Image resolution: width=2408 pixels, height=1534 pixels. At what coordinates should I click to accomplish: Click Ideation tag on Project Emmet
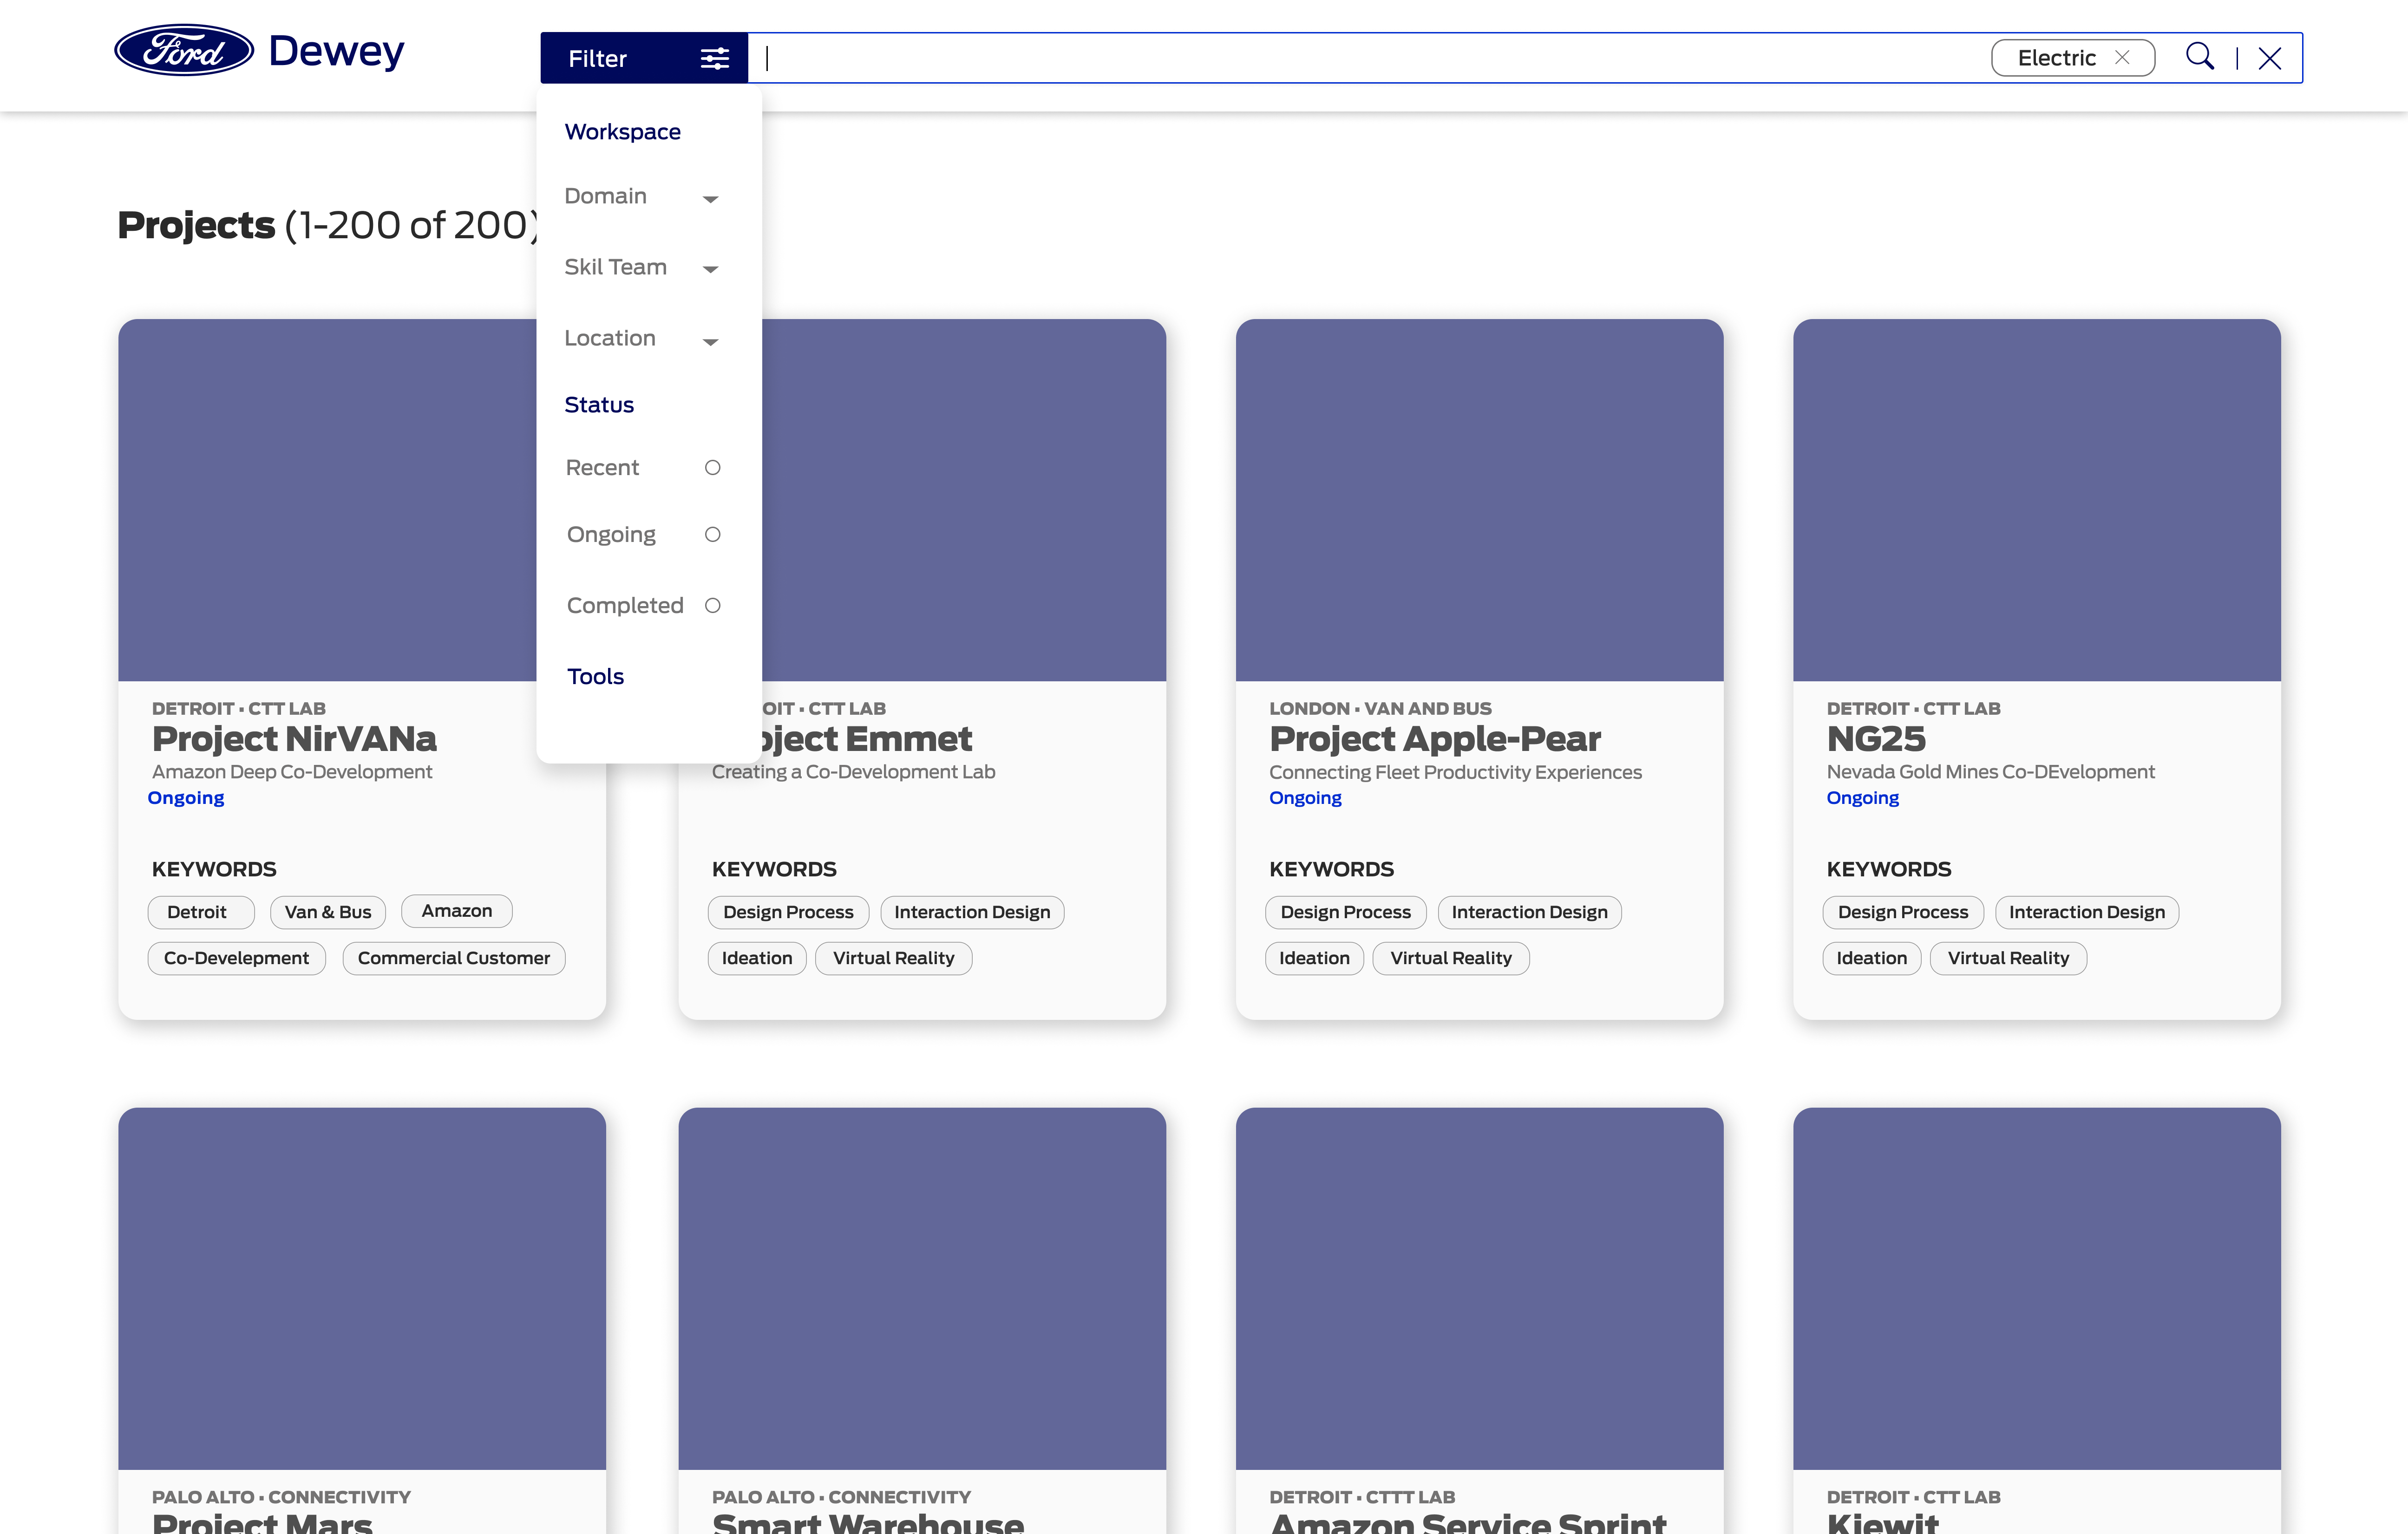(757, 958)
